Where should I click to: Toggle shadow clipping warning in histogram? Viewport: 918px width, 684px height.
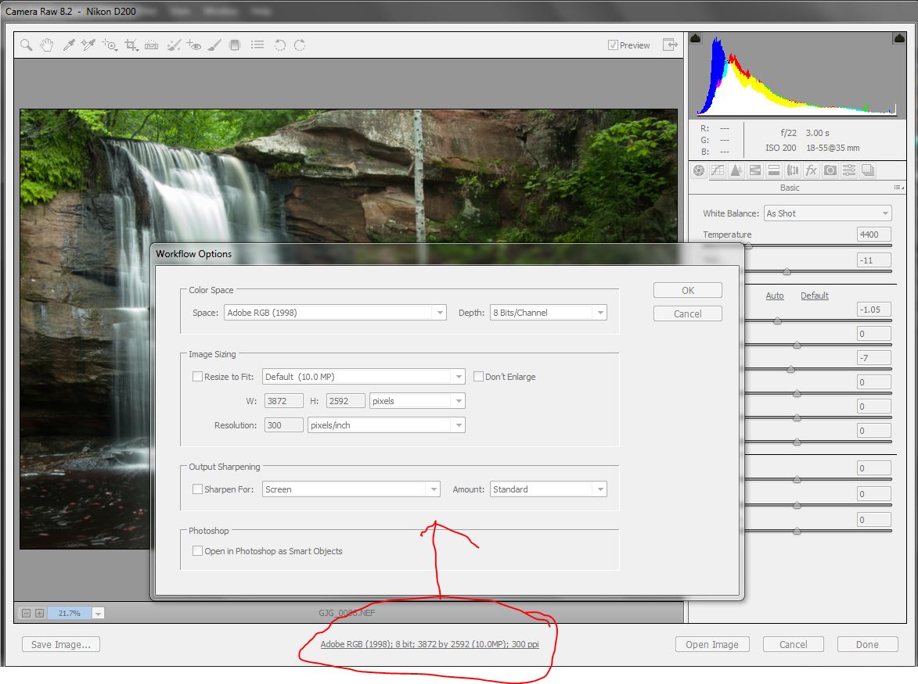pos(696,38)
